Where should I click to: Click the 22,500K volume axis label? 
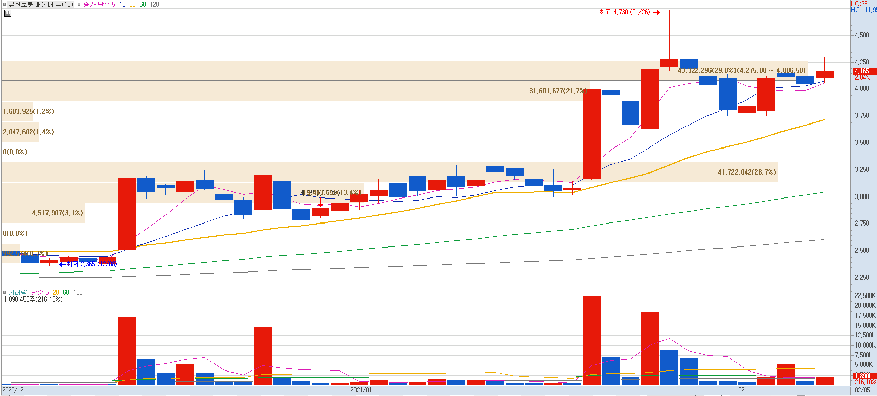(x=865, y=295)
